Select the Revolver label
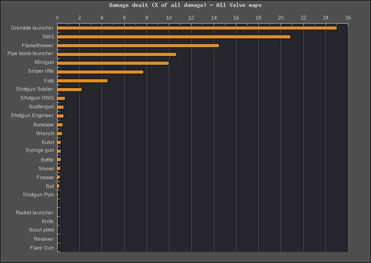The image size is (371, 263). click(x=44, y=239)
